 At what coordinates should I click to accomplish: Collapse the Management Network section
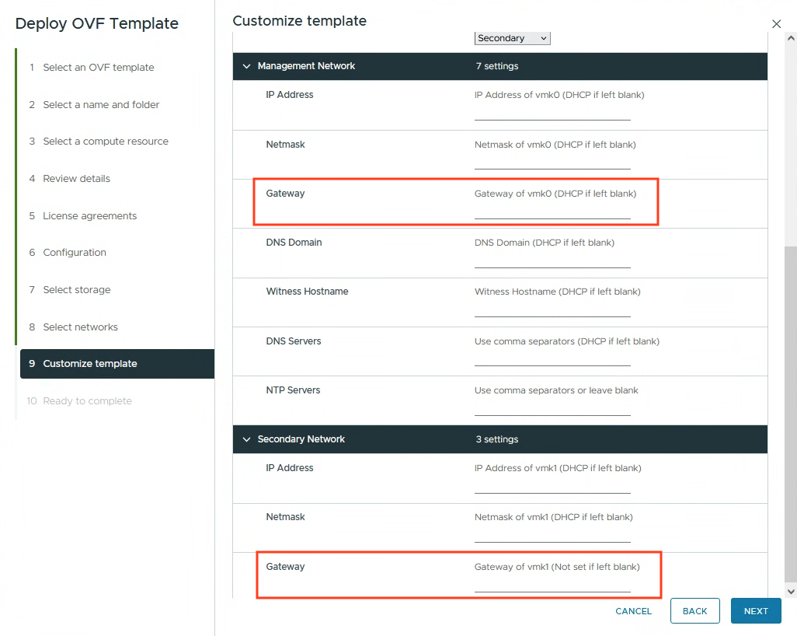click(x=247, y=66)
